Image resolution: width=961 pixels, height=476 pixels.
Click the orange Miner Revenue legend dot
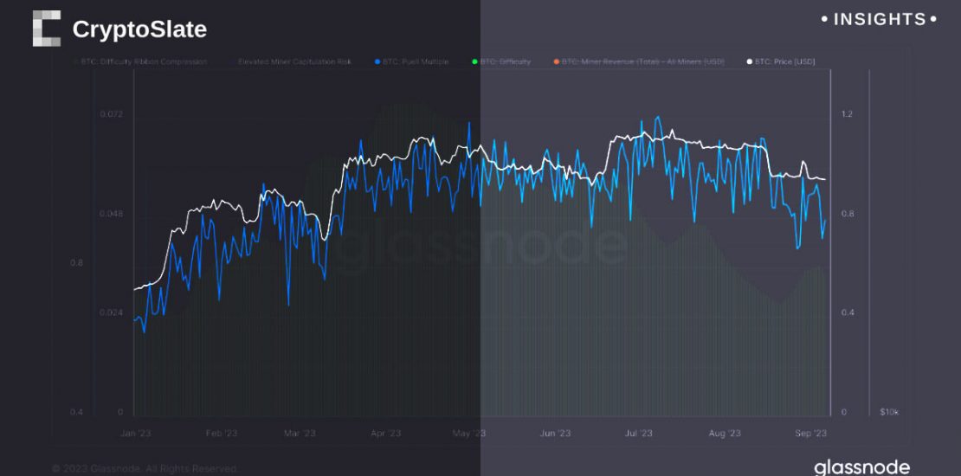pos(555,61)
